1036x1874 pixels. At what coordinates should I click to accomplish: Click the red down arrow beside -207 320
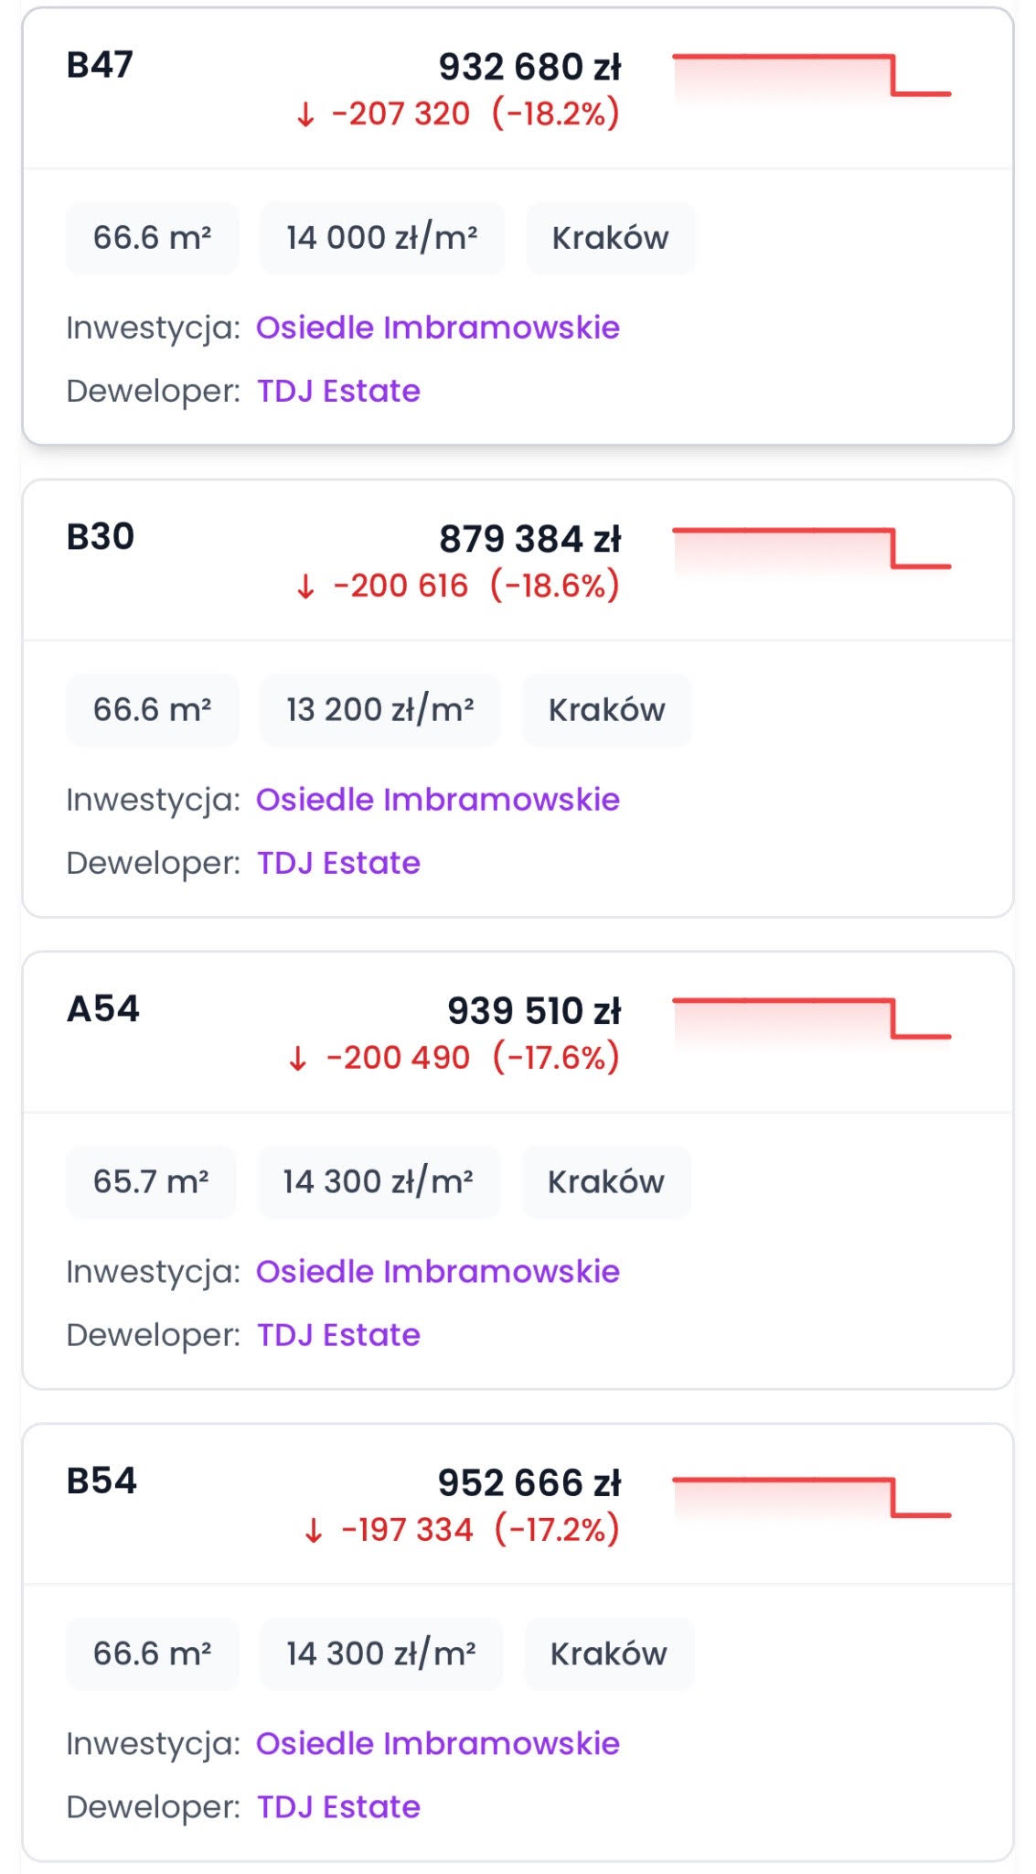click(305, 115)
